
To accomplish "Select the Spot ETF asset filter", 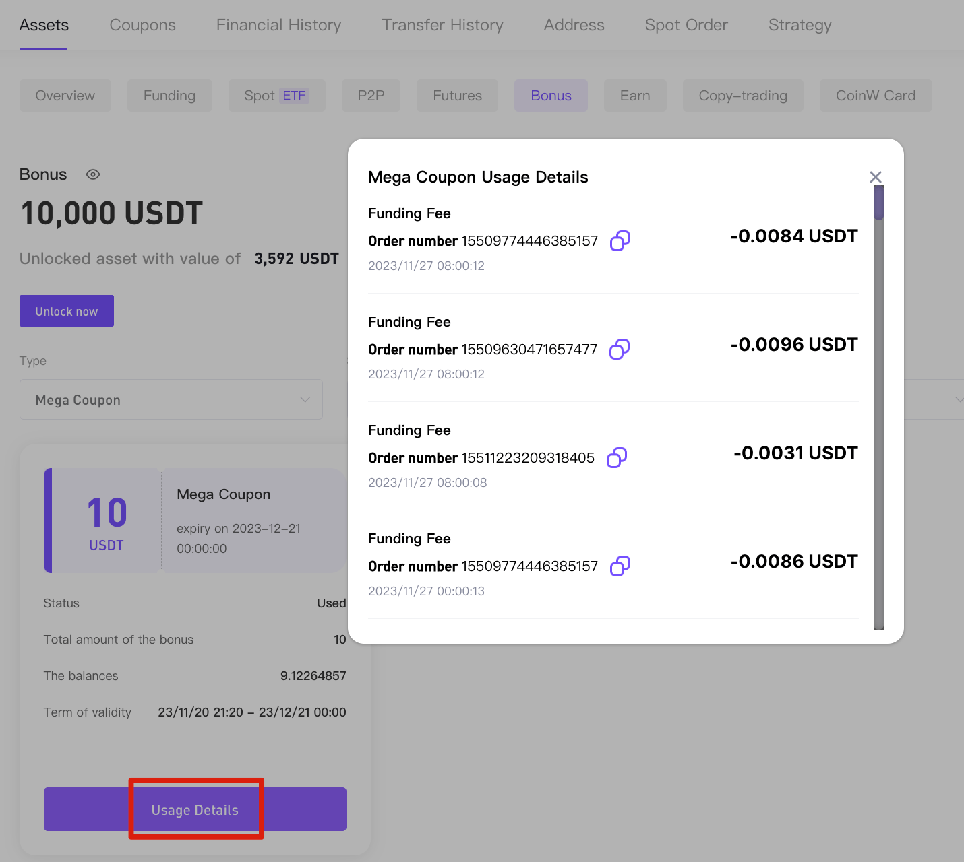I will [x=276, y=96].
